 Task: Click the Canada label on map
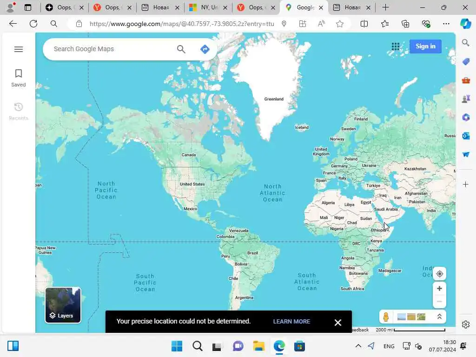[x=189, y=155]
